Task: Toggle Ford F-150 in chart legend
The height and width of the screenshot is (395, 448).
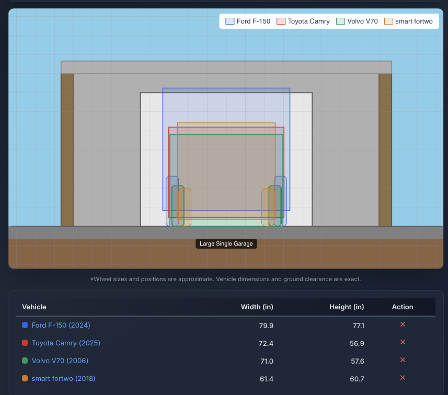Action: pos(247,21)
